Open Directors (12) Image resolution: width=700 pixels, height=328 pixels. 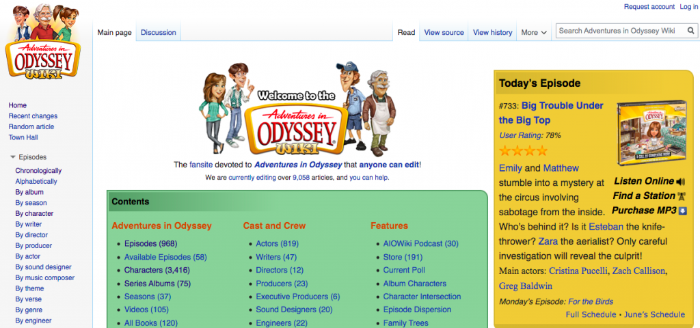[280, 270]
